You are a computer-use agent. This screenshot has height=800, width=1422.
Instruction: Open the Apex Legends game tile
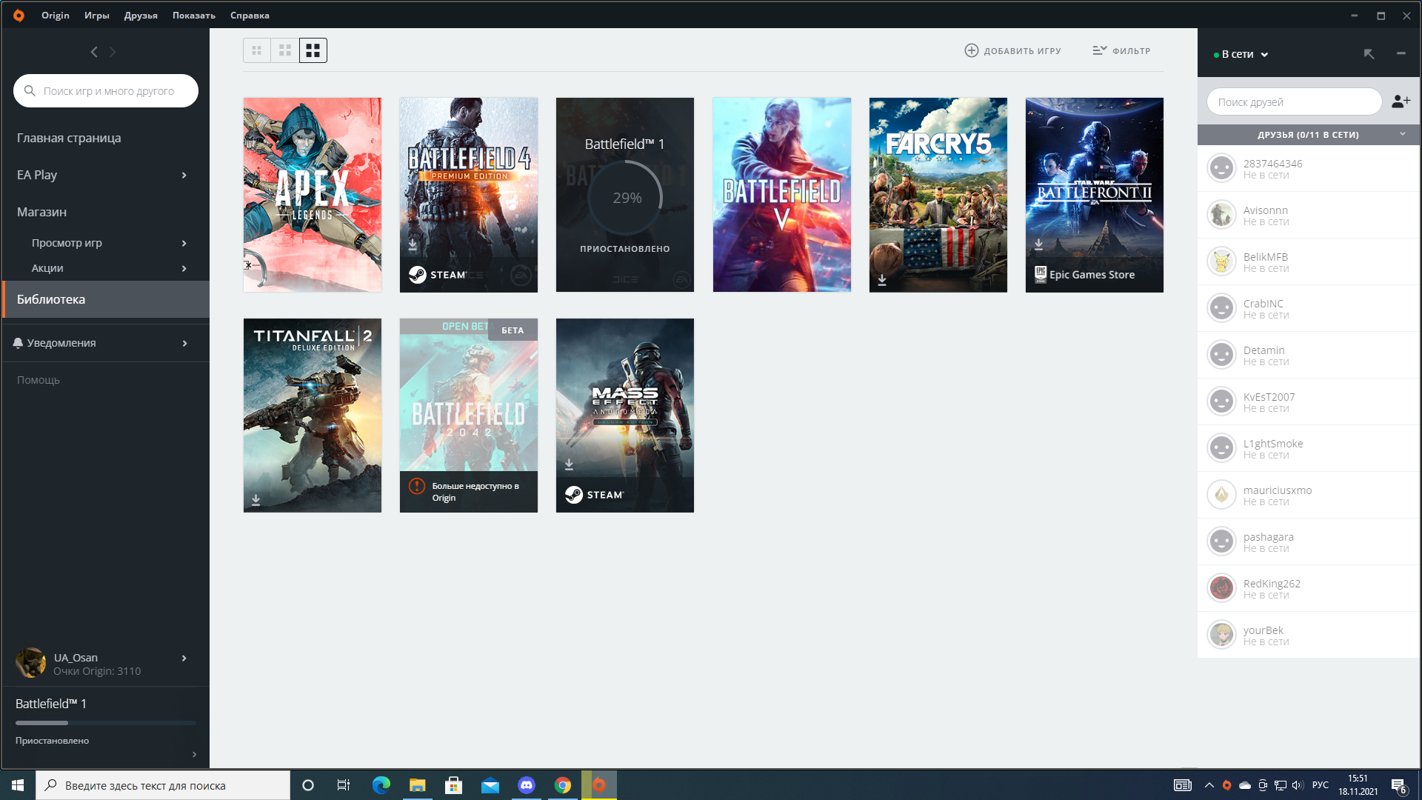[x=313, y=195]
